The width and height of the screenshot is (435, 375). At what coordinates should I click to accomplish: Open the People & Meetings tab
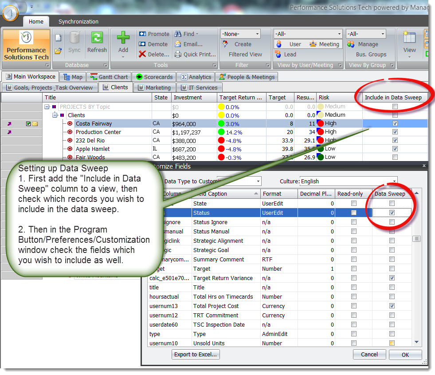point(247,77)
